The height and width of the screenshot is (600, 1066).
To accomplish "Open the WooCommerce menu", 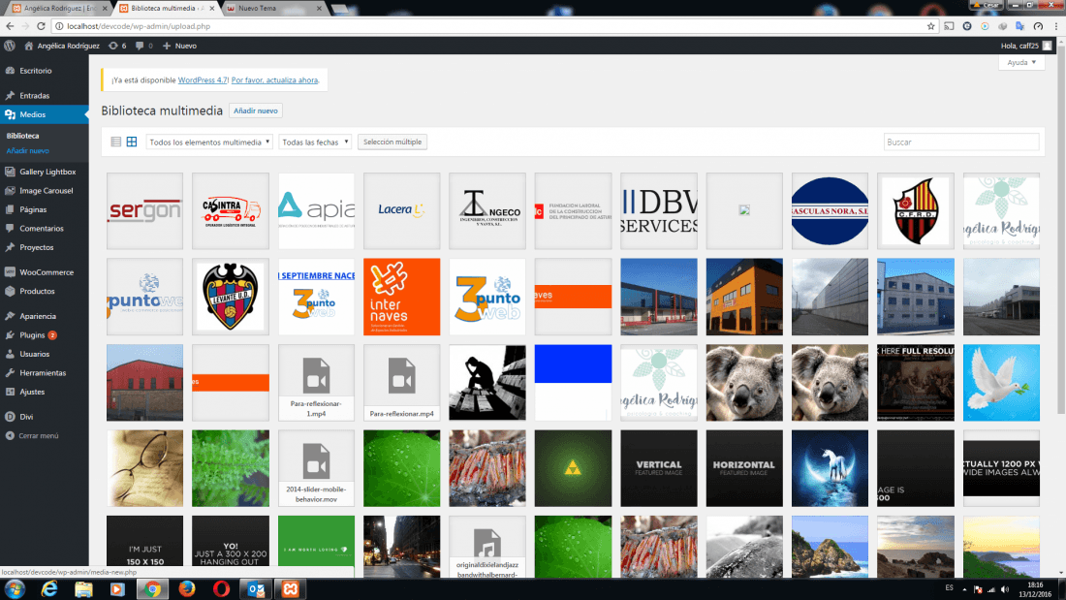I will coord(45,272).
